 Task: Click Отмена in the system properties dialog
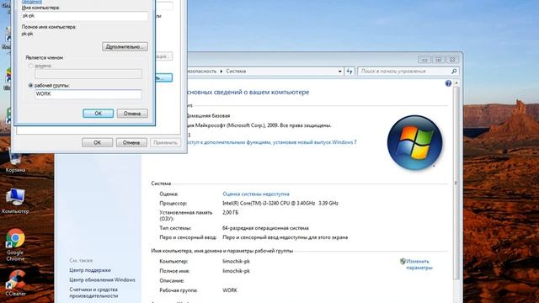[131, 142]
